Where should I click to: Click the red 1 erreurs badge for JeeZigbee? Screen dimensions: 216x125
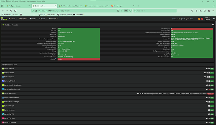pyautogui.click(x=211, y=94)
